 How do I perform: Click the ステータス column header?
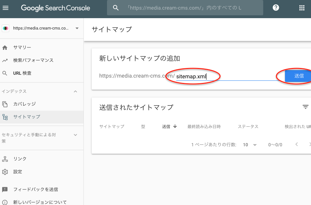tap(248, 126)
